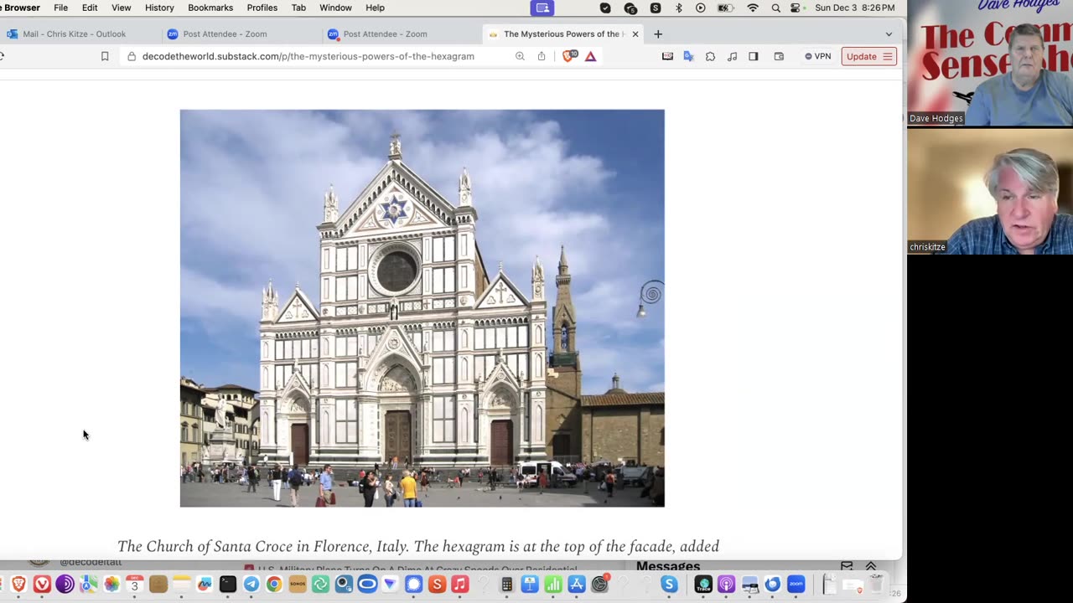Click the screen sharing indicator in menu bar

pyautogui.click(x=542, y=8)
